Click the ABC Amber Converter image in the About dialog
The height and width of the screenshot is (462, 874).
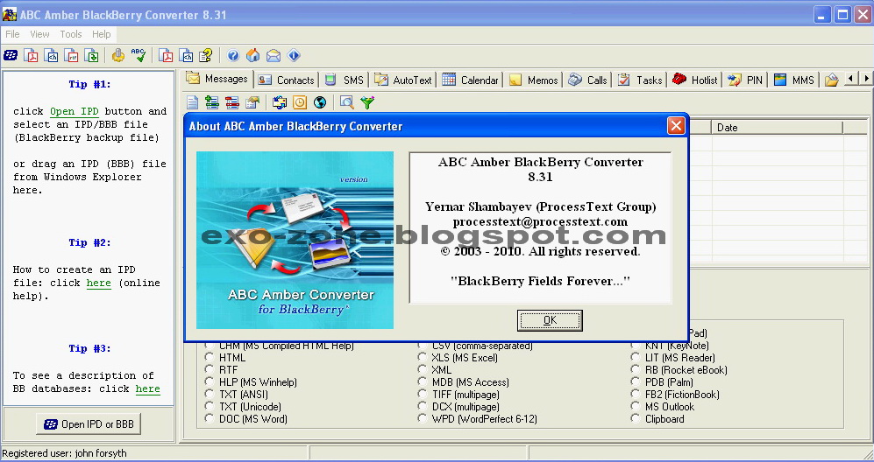pyautogui.click(x=295, y=240)
